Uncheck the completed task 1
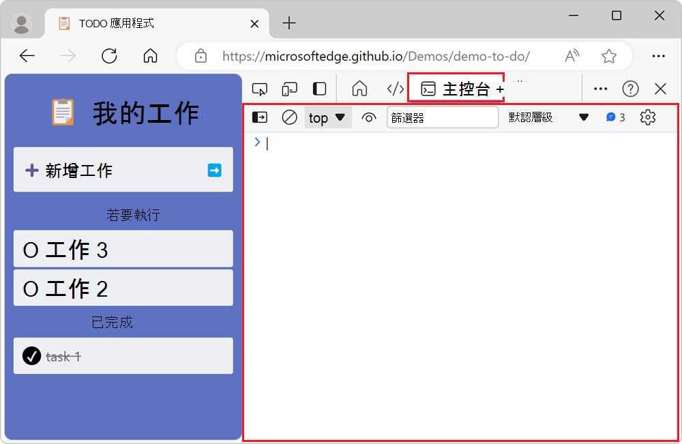The width and height of the screenshot is (682, 444). [x=31, y=355]
